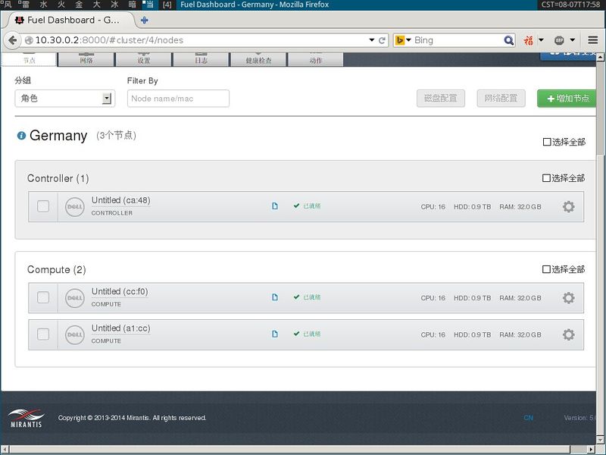
Task: Reload the page with the refresh icon
Action: [383, 40]
